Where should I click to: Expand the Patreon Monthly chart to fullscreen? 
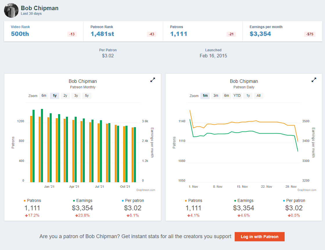pos(153,80)
